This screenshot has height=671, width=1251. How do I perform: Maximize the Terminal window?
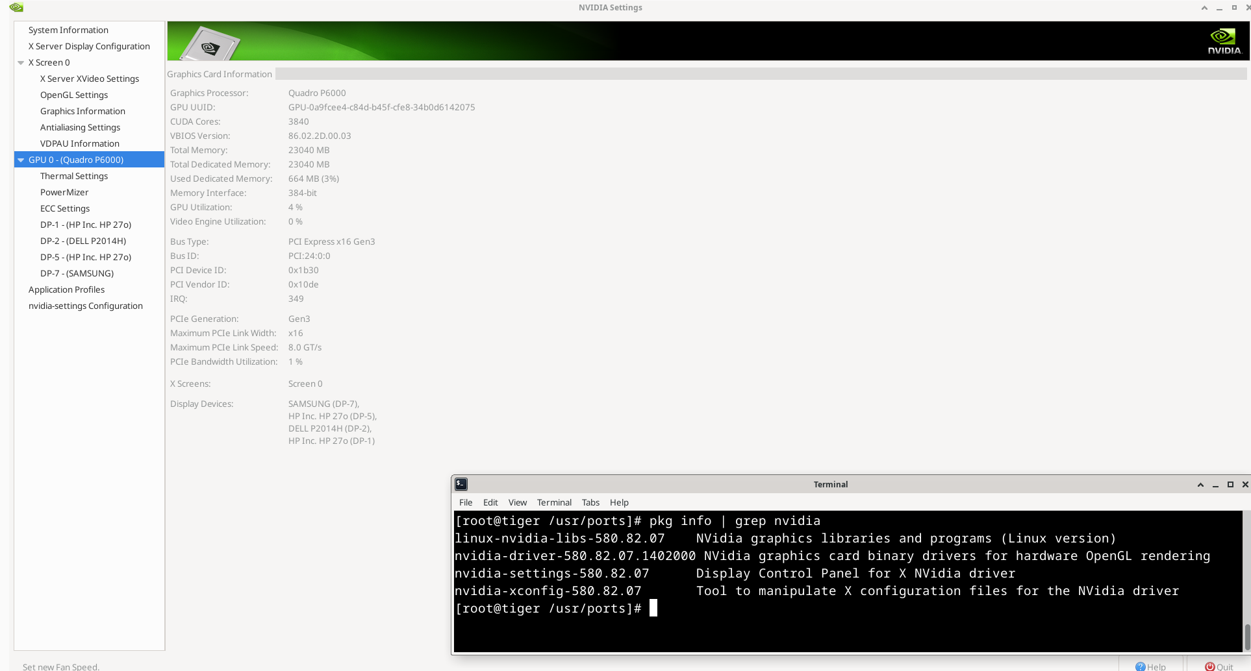pyautogui.click(x=1230, y=485)
